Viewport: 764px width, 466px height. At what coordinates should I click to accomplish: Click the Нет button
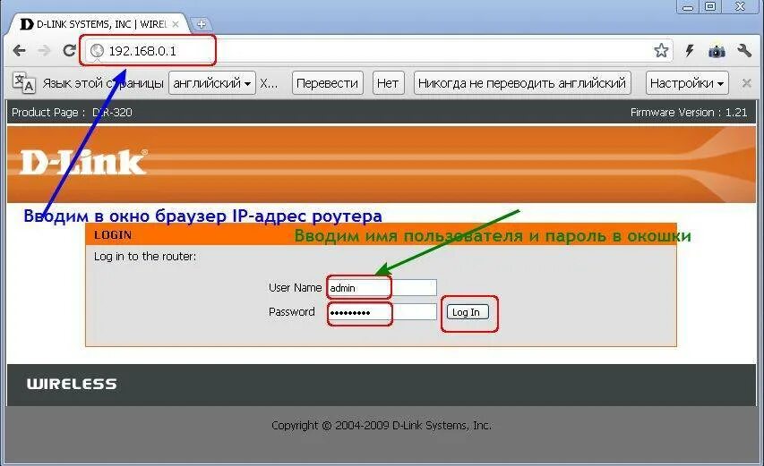(388, 83)
